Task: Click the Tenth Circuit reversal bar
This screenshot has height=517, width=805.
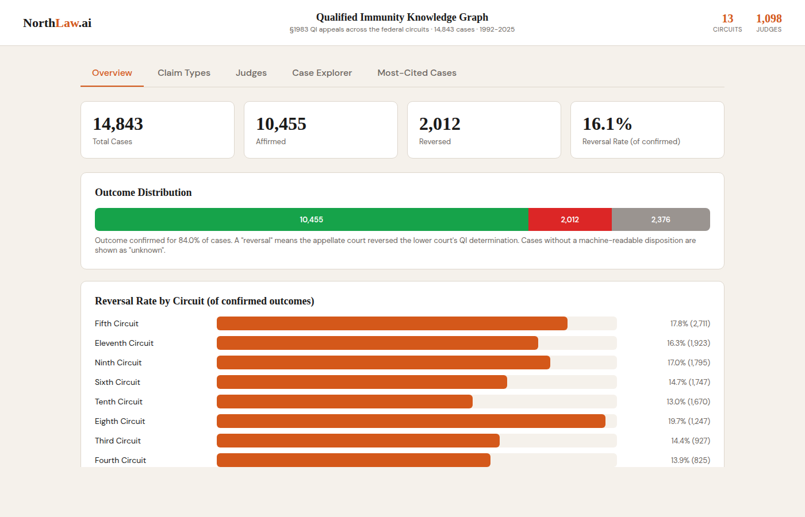Action: point(344,402)
